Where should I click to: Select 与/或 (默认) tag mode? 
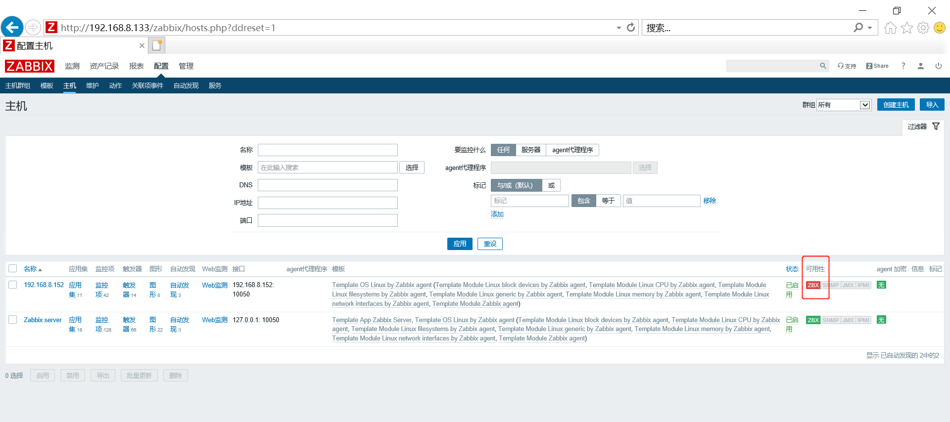coord(516,185)
